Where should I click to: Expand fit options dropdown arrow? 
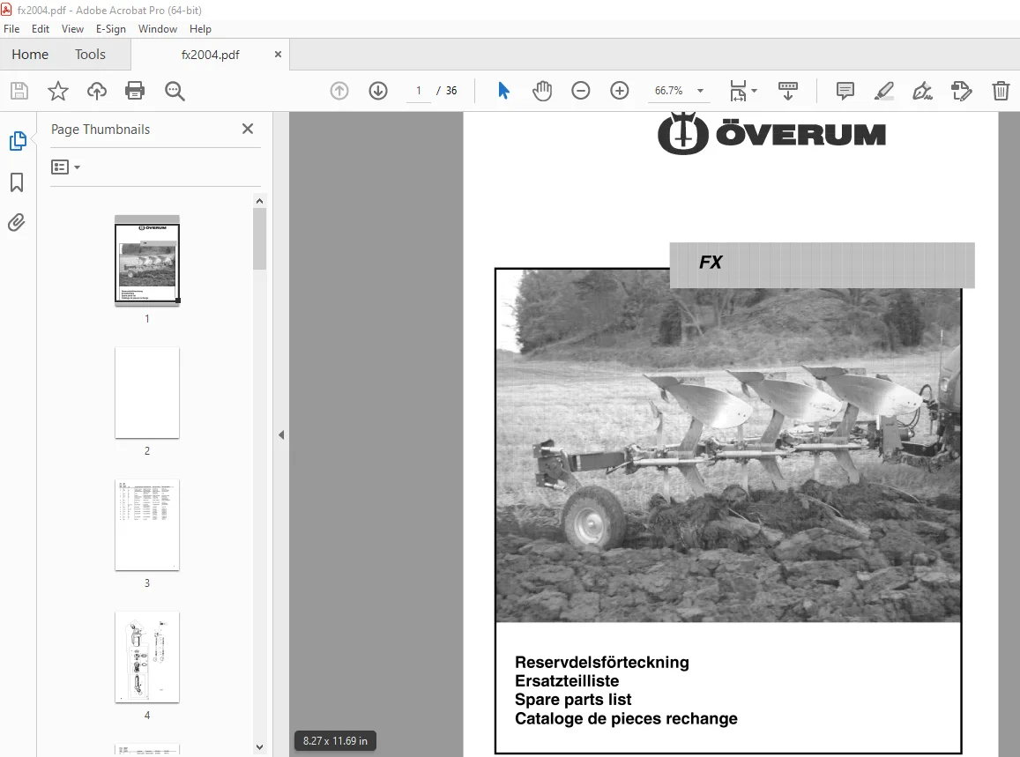pyautogui.click(x=754, y=91)
